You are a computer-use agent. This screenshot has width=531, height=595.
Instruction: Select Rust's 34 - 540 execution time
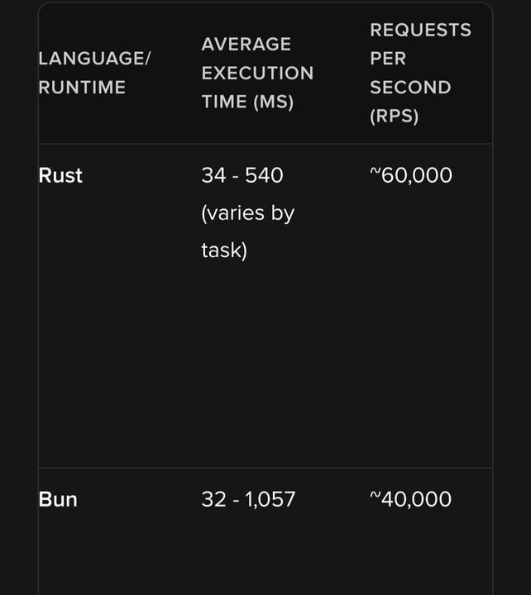click(242, 175)
